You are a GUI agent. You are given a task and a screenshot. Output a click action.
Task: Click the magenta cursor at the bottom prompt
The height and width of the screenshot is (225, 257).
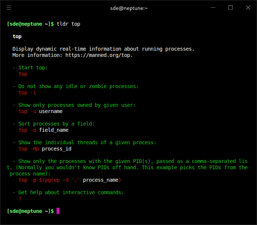point(58,211)
